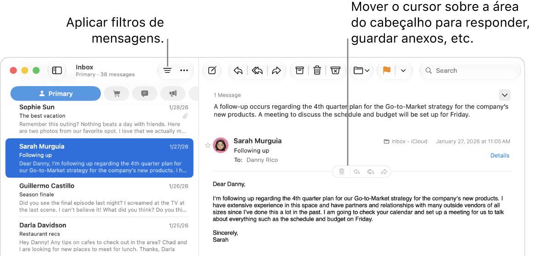Toggle the sidebar with the sidebar icon
538x256 pixels.
57,71
